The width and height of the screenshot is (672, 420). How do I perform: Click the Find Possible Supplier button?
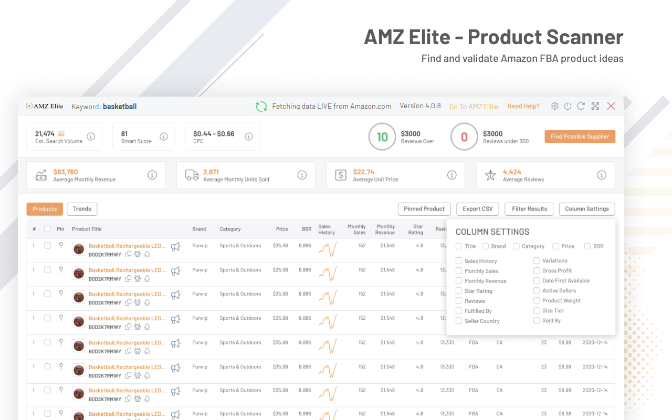[580, 136]
